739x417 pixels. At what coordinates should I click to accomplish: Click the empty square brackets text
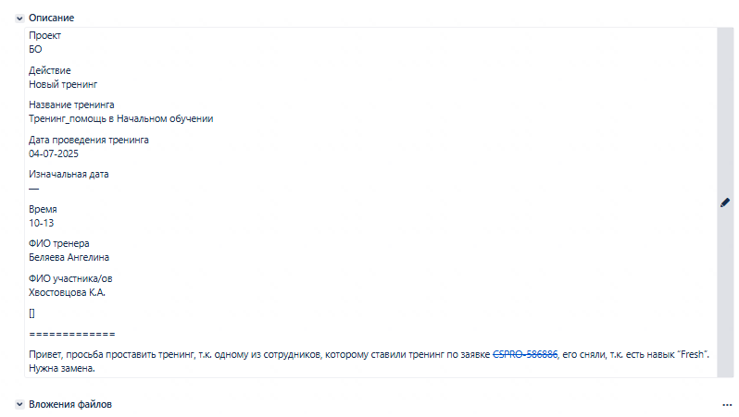click(x=31, y=313)
